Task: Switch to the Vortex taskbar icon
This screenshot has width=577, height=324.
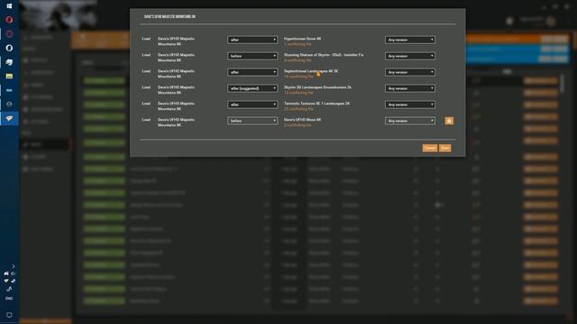Action: pos(9,118)
